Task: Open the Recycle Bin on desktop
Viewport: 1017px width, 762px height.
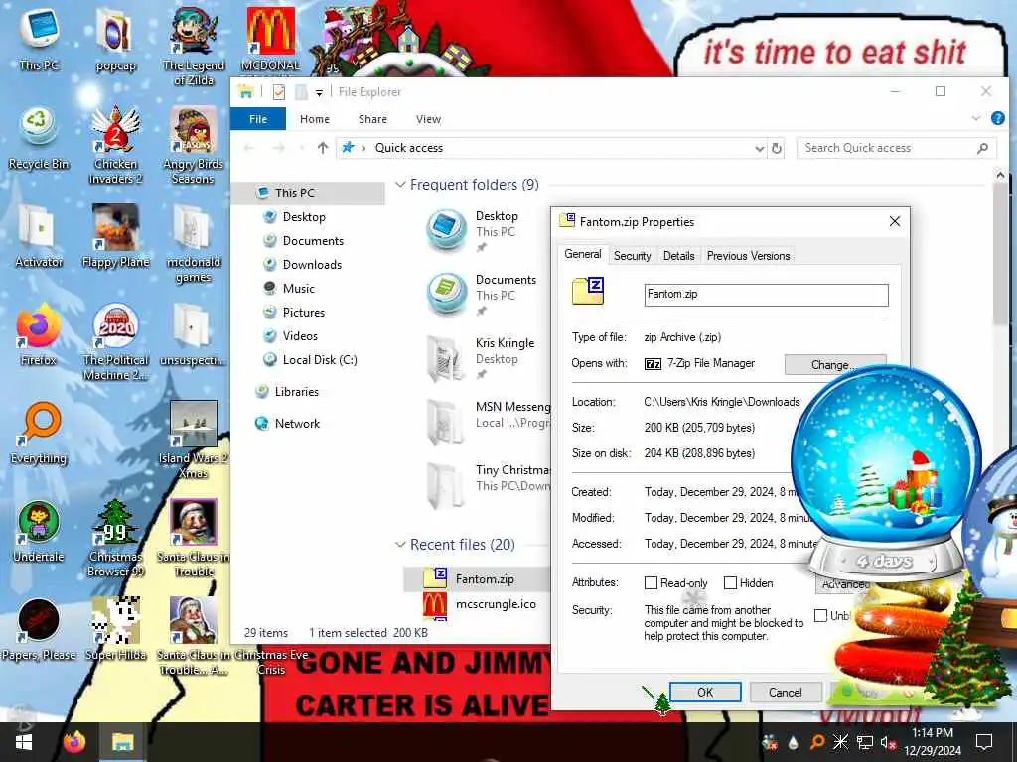Action: coord(39,138)
